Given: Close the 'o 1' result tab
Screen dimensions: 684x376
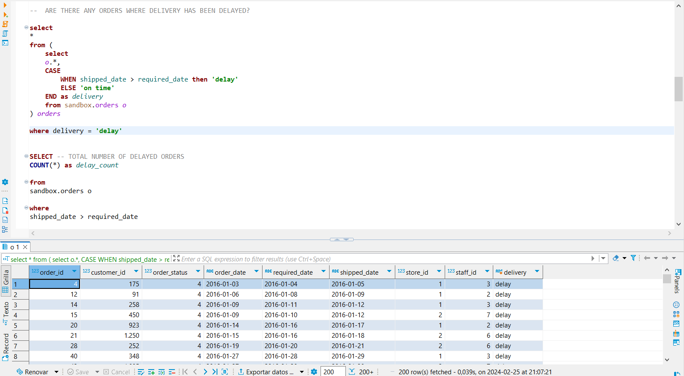Looking at the screenshot, I should point(25,247).
